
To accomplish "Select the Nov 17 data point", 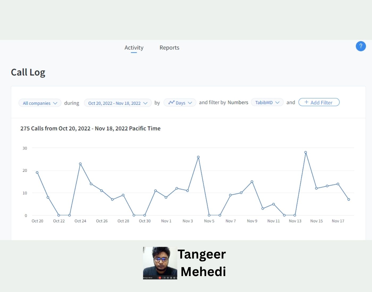I will click(x=338, y=184).
